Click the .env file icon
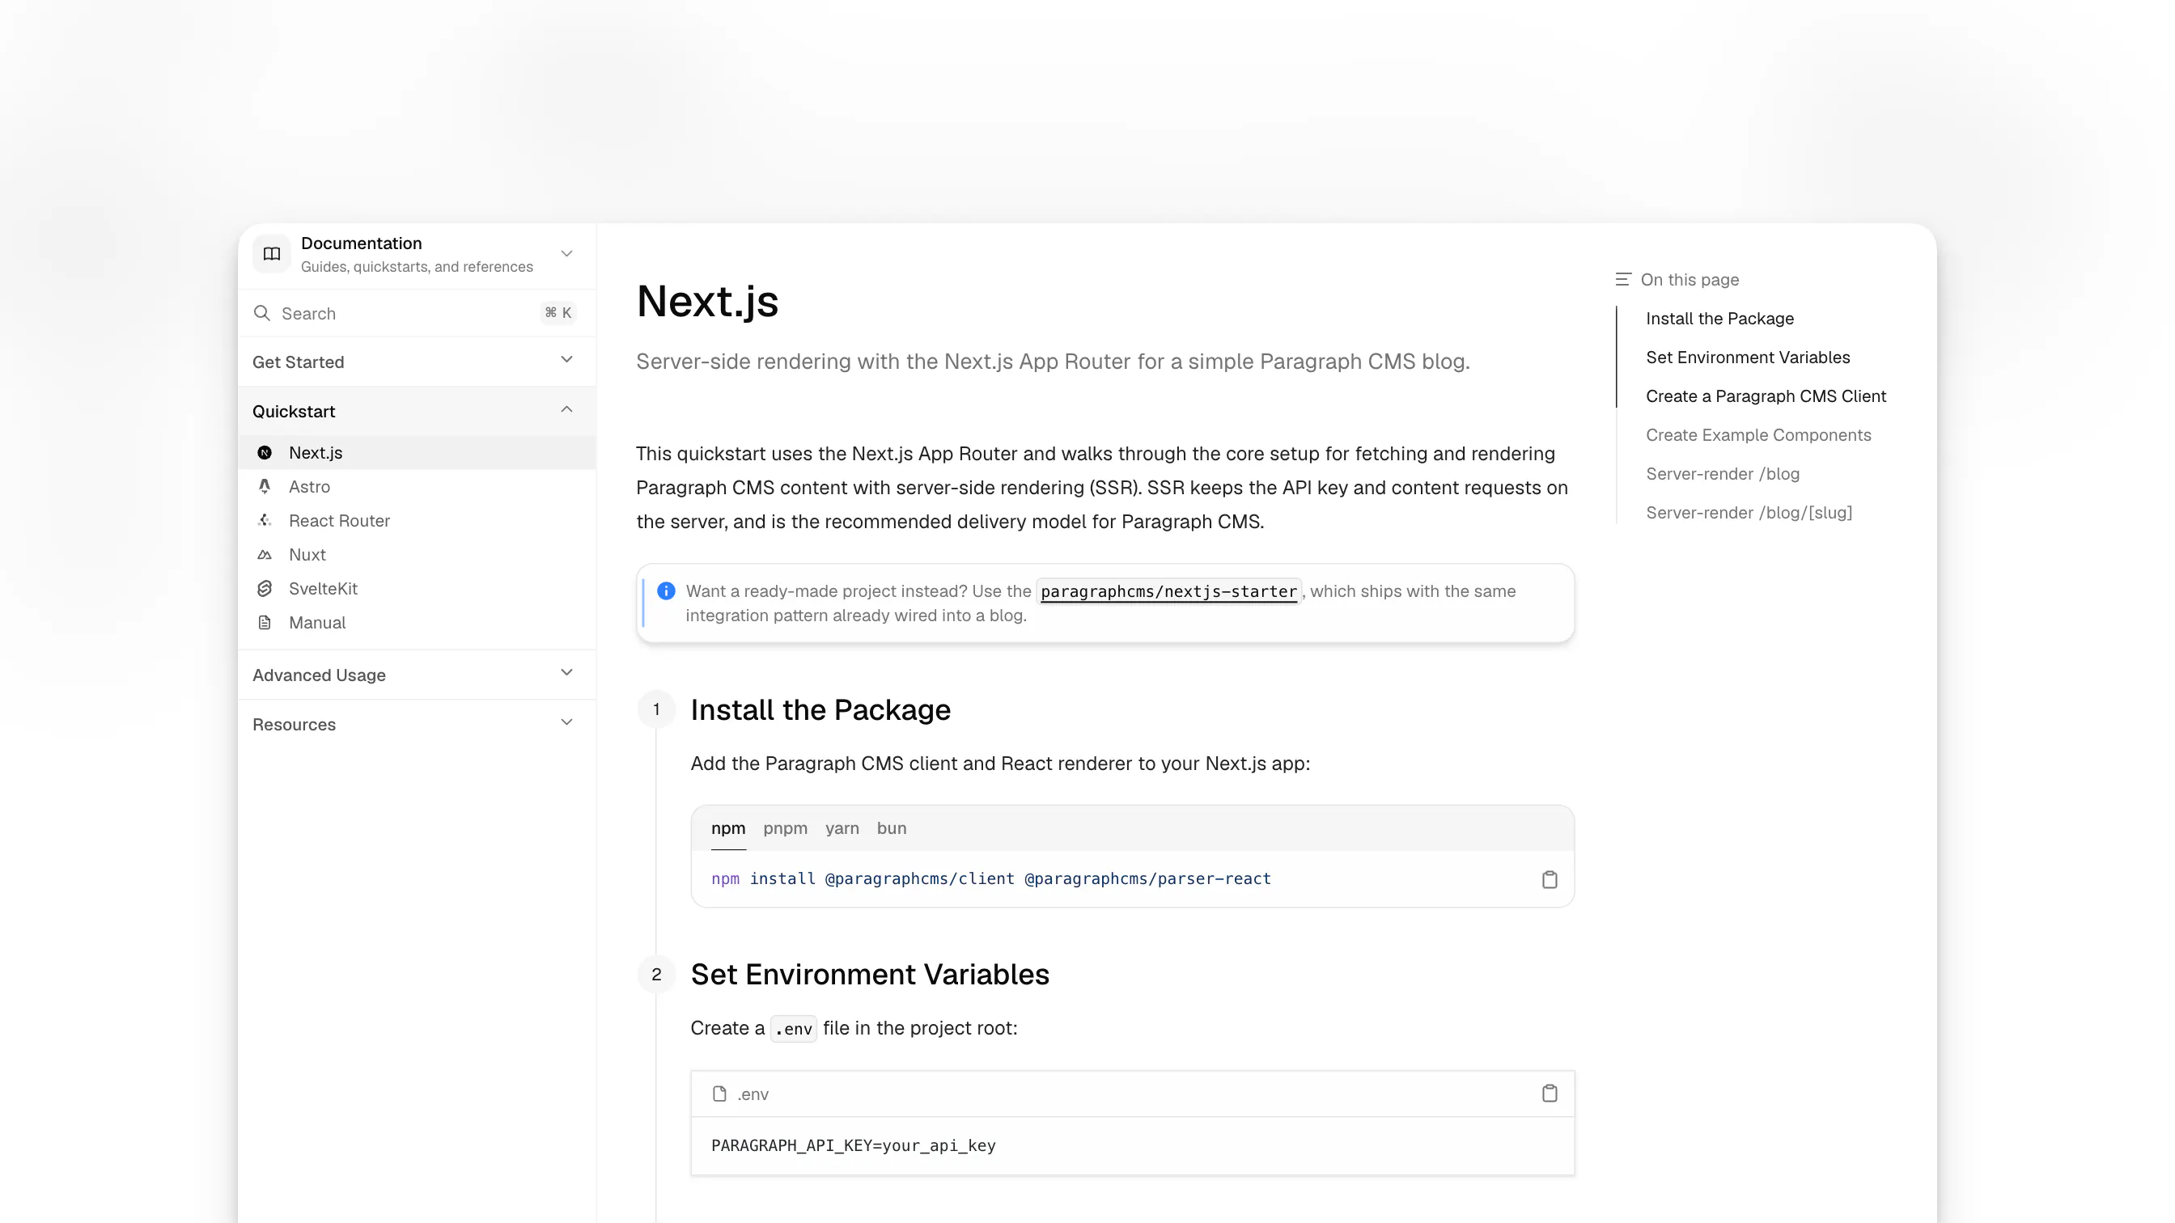 pyautogui.click(x=719, y=1094)
